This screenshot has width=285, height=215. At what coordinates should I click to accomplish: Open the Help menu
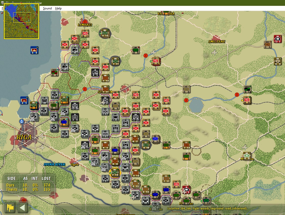tap(58, 8)
